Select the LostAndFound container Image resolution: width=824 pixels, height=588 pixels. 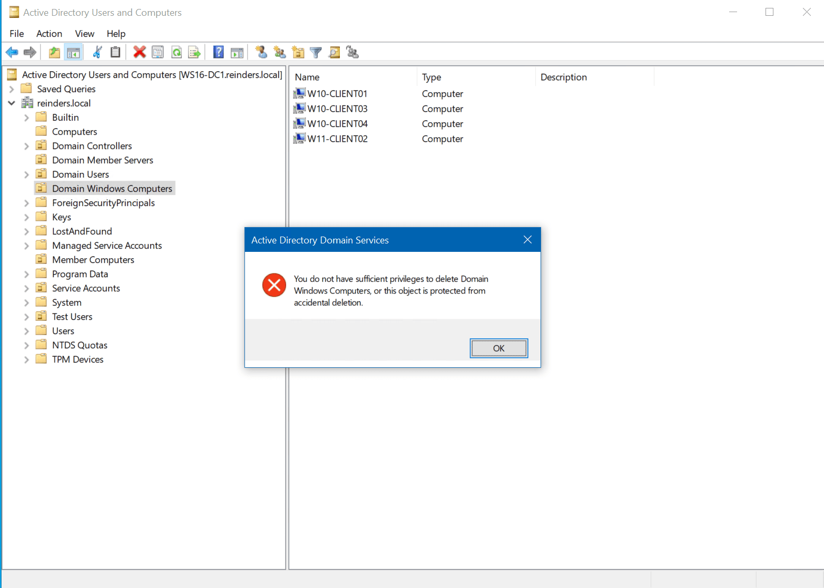[82, 231]
